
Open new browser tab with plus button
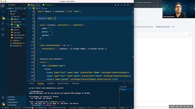[157, 2]
